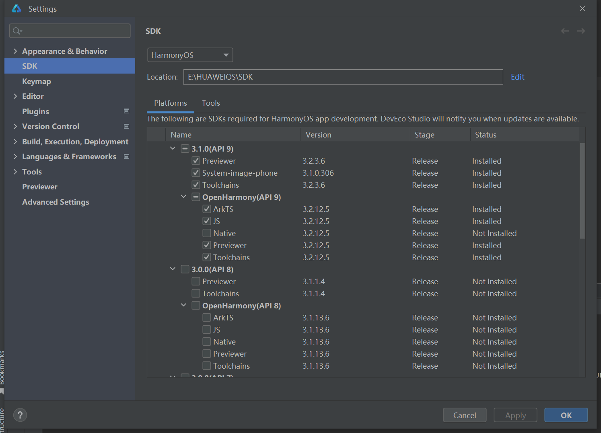Uncheck System-image-phone checkbox

click(x=196, y=173)
